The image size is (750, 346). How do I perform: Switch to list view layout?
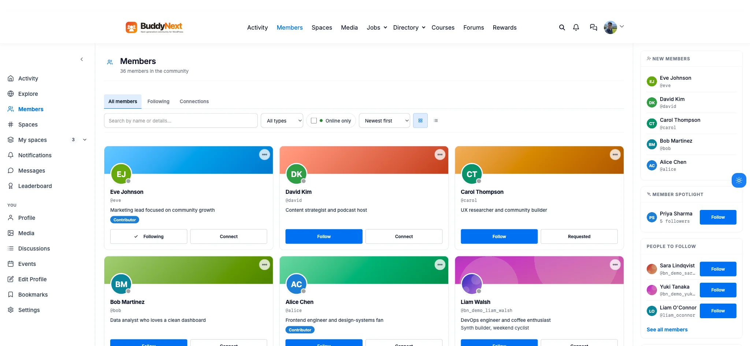(436, 121)
